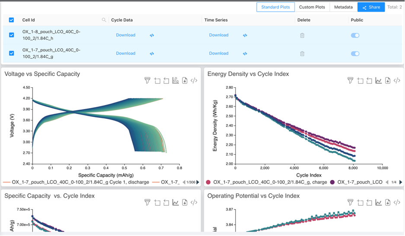Select zoom-area tool on Specific Capacity vs. Cycle Index plot
The image size is (405, 236).
157,202
